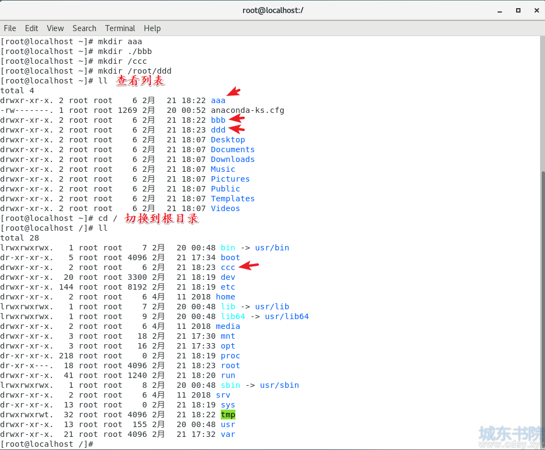This screenshot has height=450, width=545.
Task: Click the 'usr/bin' link target
Action: tap(272, 248)
